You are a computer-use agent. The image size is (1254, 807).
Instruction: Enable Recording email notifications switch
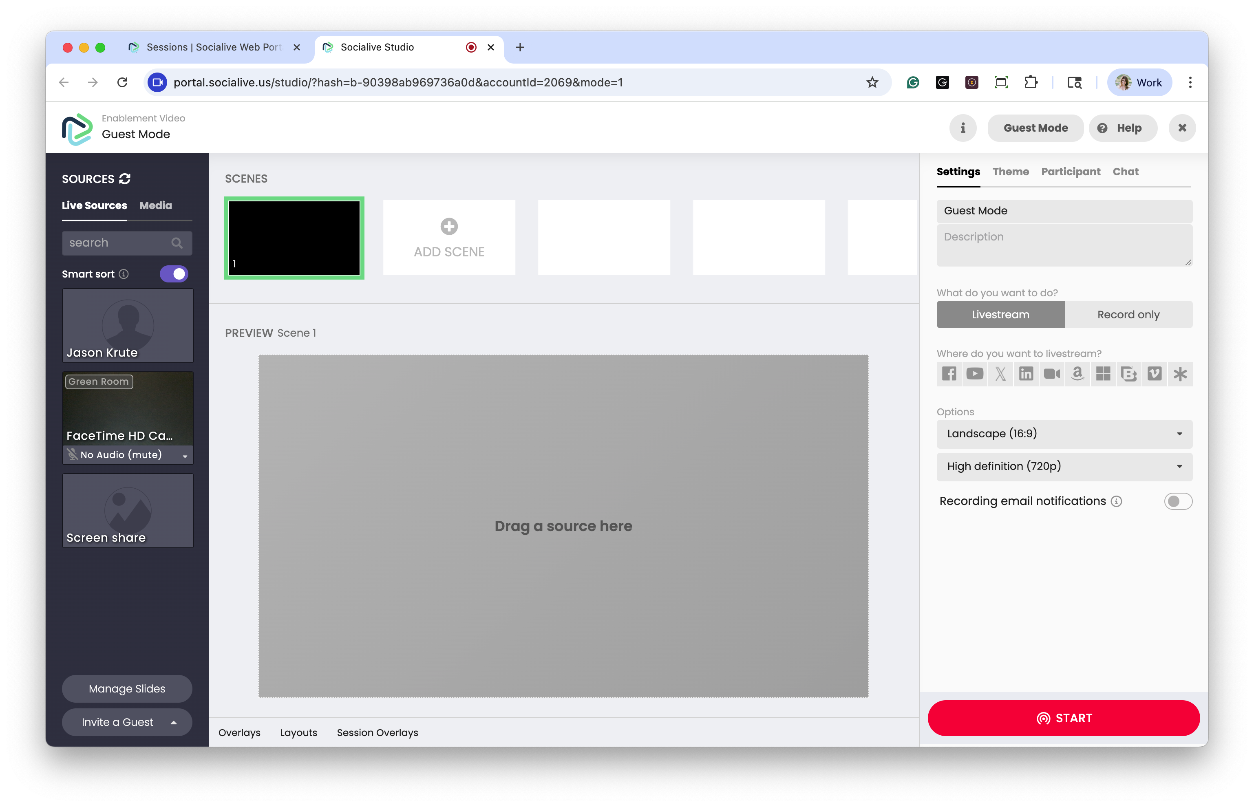pos(1177,501)
